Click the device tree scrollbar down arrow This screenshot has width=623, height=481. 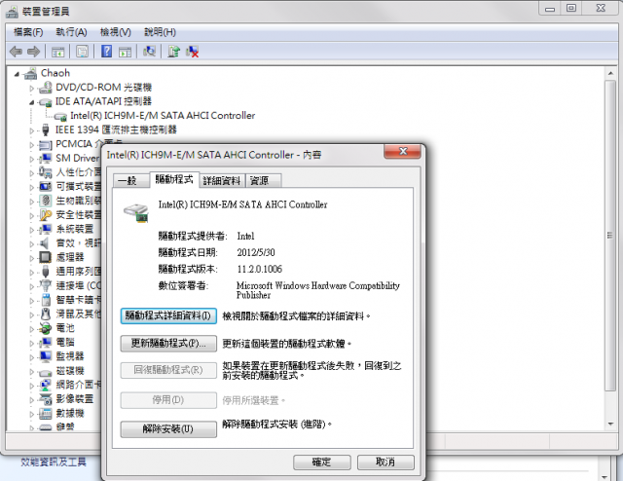point(610,425)
